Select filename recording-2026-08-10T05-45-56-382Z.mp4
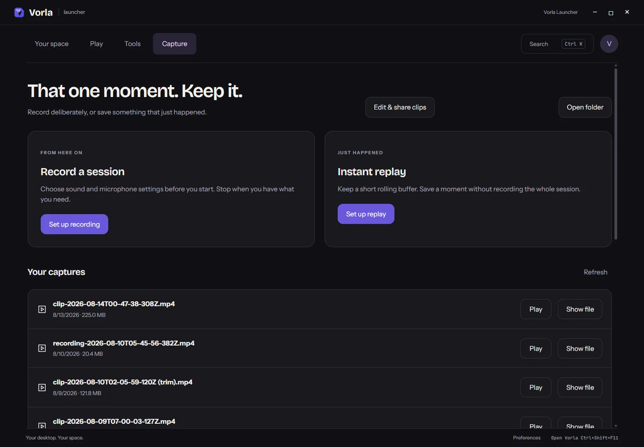 [x=123, y=343]
